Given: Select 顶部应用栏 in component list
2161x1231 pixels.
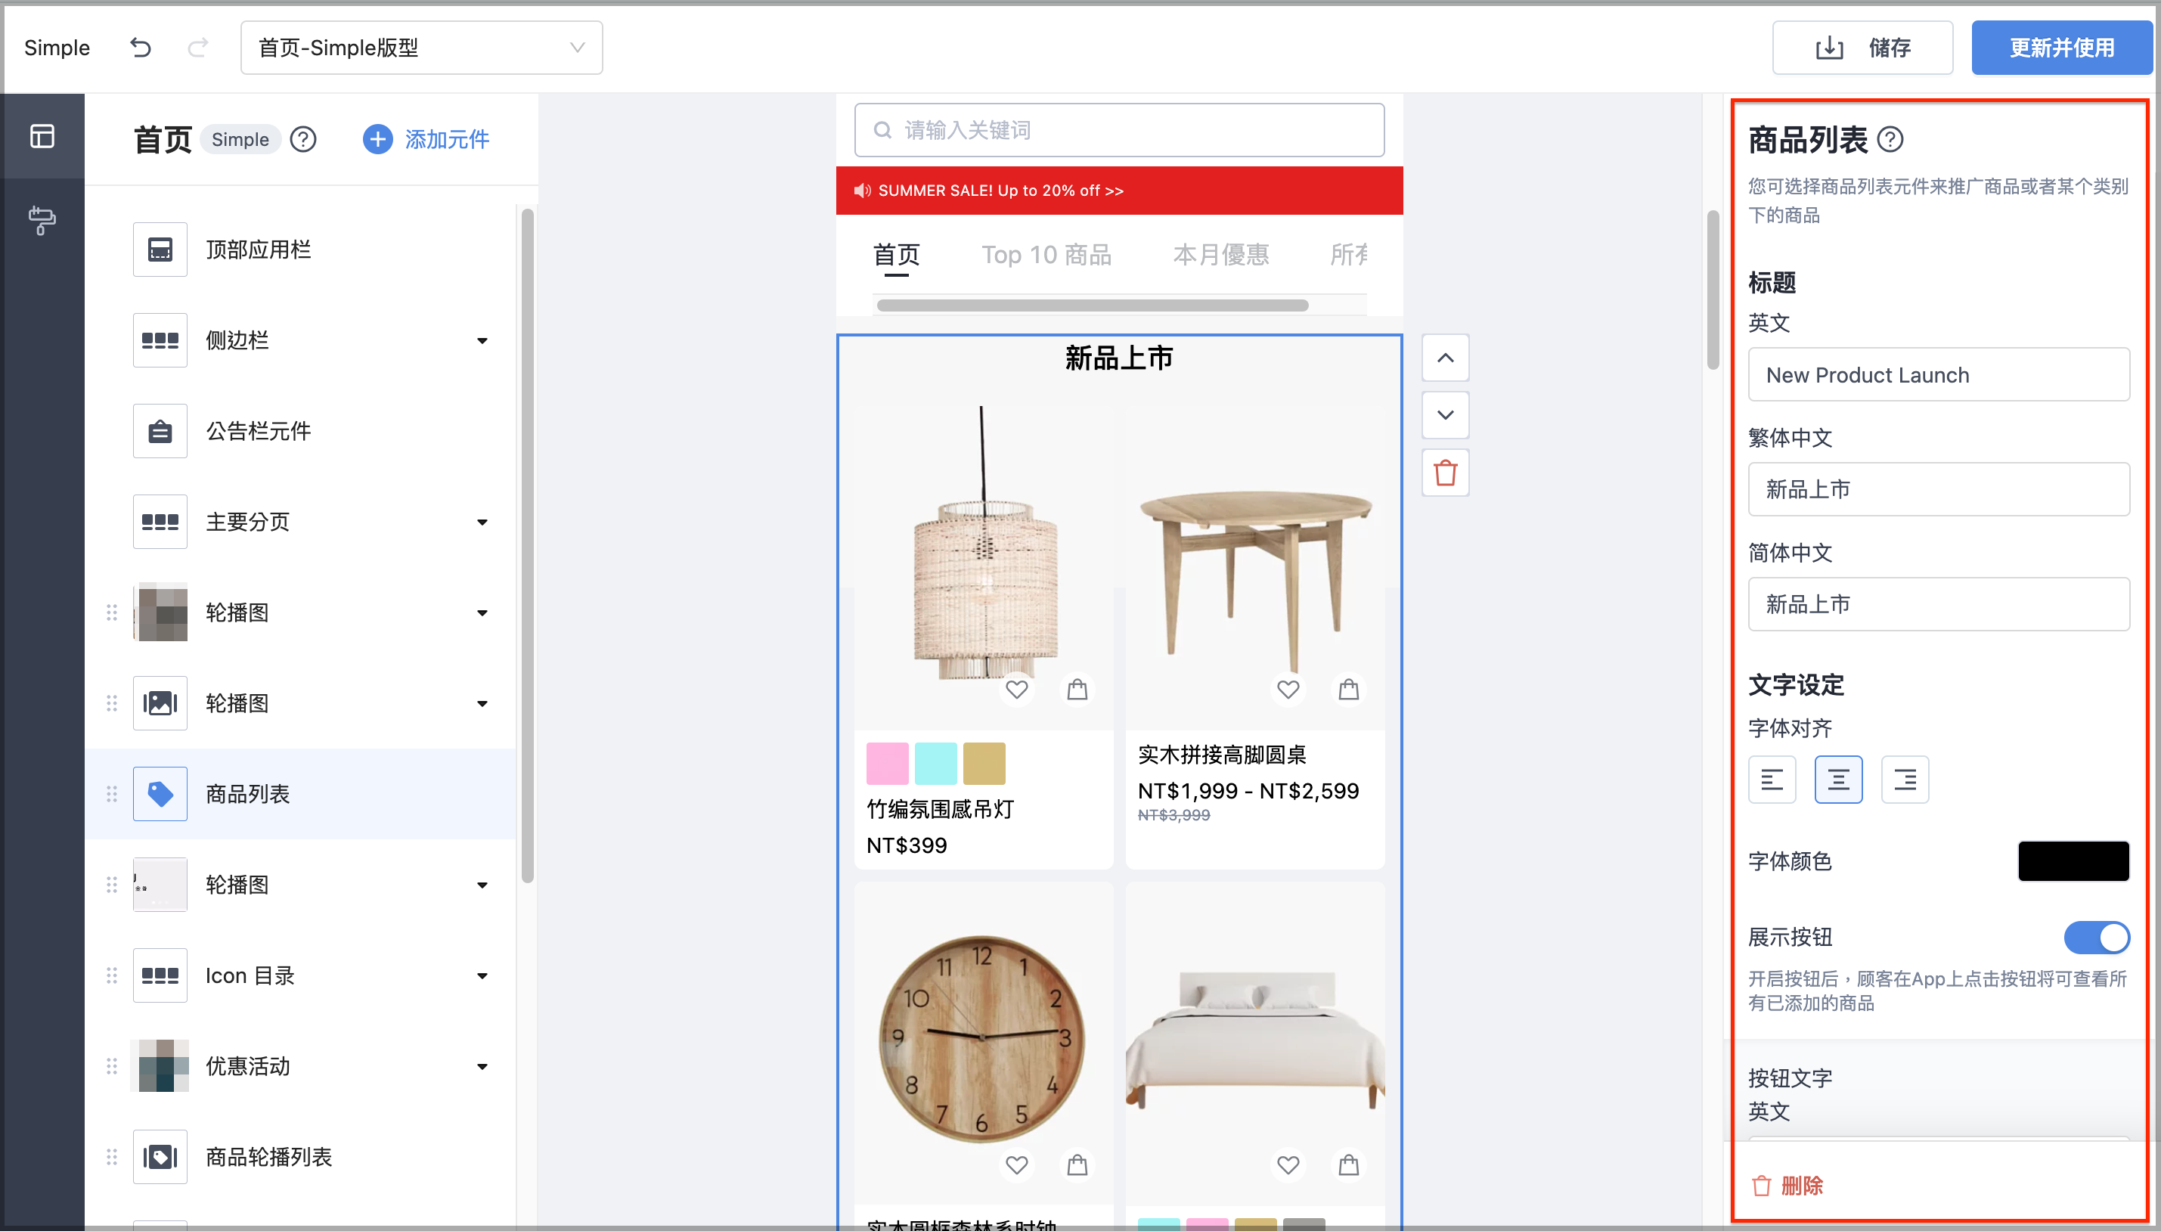Looking at the screenshot, I should coord(300,250).
